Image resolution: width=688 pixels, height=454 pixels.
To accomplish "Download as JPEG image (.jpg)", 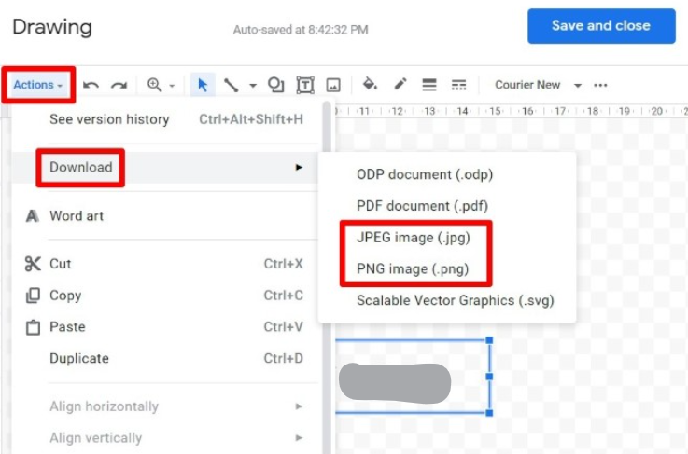I will tap(447, 238).
